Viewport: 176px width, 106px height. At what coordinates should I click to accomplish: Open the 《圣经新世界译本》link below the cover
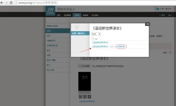[87, 101]
